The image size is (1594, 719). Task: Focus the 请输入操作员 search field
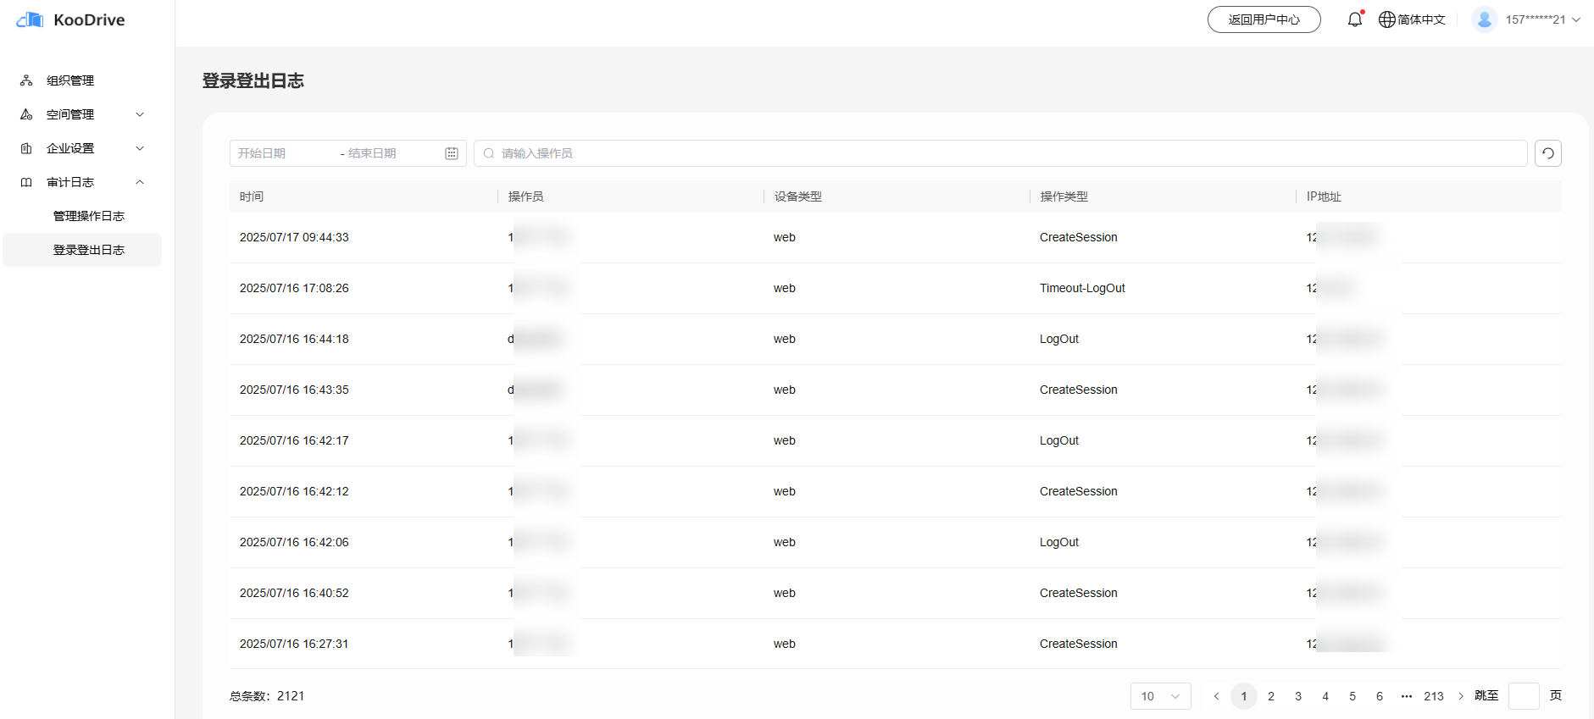1001,153
